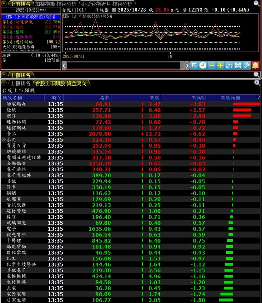Click the yellow plus zoom-in icon
262x303 pixels.
(x=220, y=65)
